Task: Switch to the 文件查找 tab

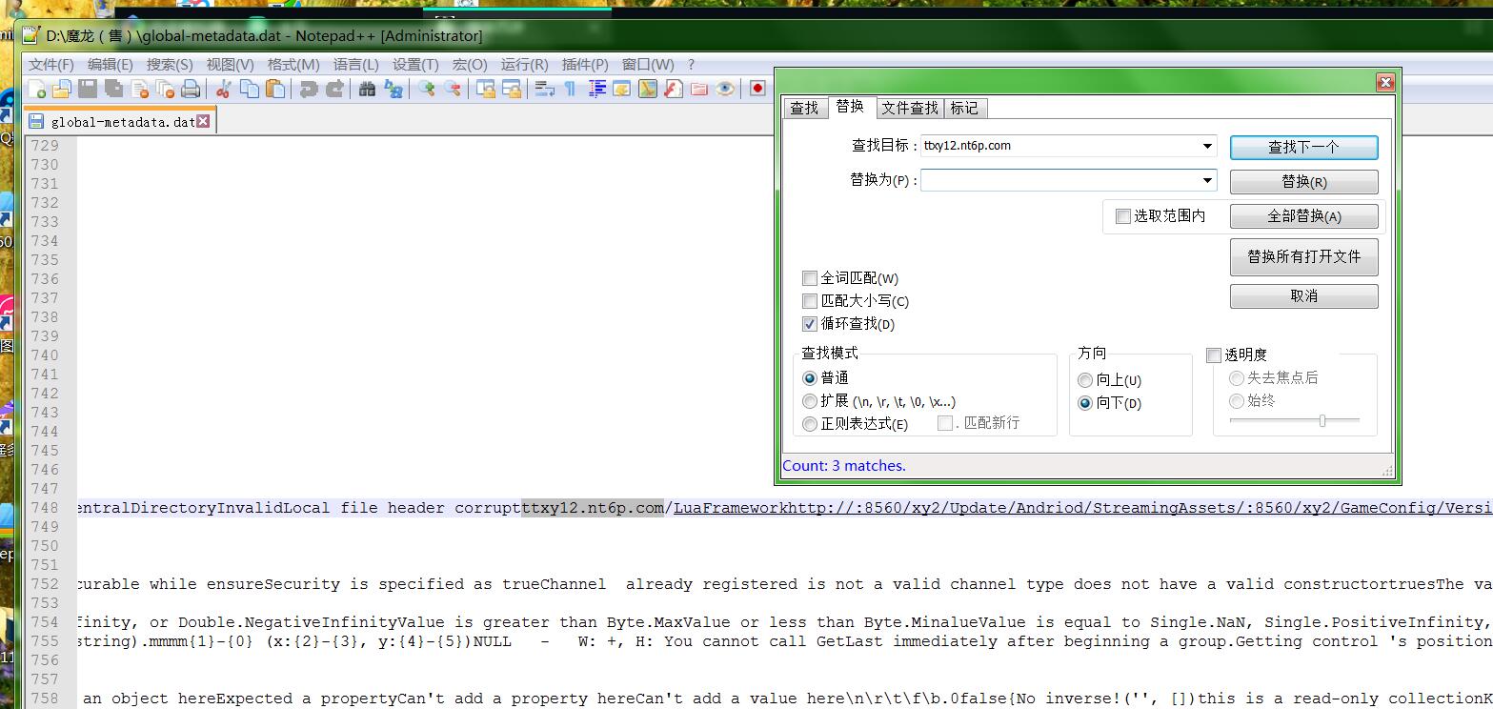Action: pyautogui.click(x=909, y=108)
